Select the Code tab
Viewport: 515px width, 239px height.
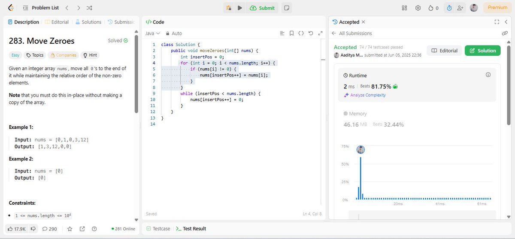155,22
